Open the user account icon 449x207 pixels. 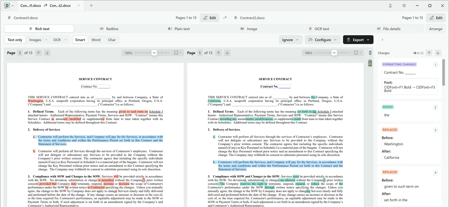coord(390,5)
